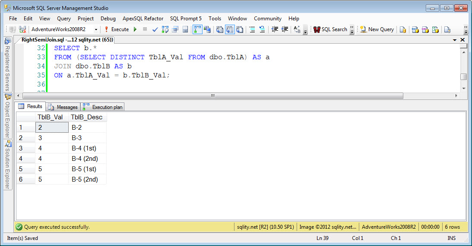Toggle Include Client Statistics icon
The height and width of the screenshot is (246, 472).
tap(207, 29)
